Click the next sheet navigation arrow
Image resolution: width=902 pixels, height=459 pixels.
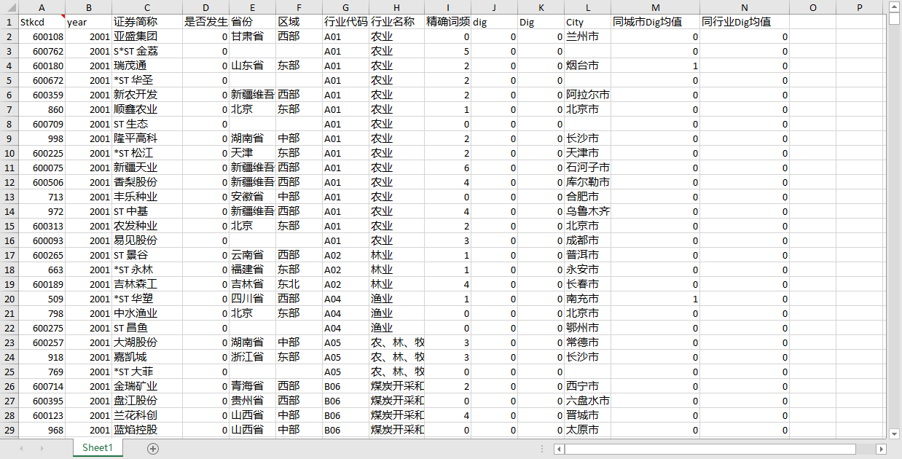coord(42,448)
